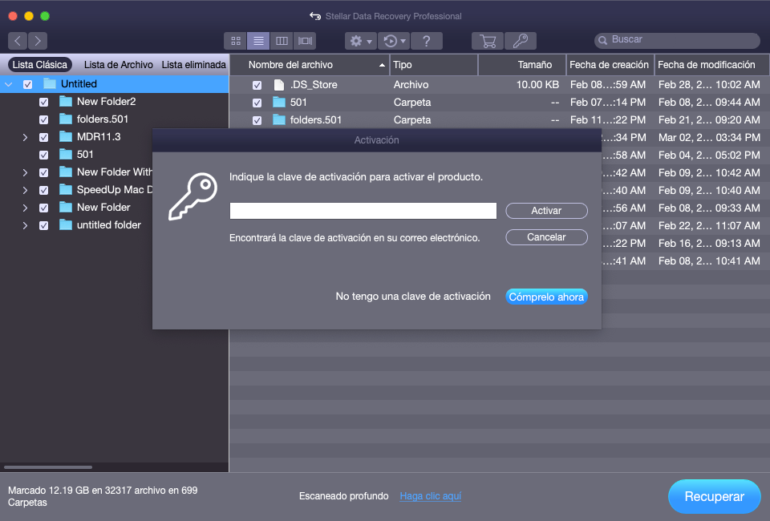Click the shopping cart buy icon

pos(488,41)
